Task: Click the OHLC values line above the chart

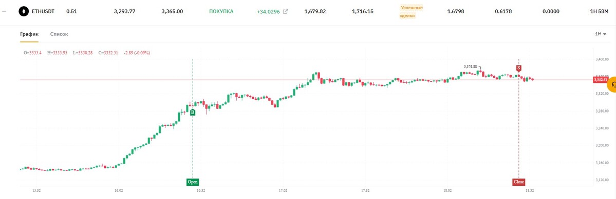Action: pyautogui.click(x=87, y=52)
